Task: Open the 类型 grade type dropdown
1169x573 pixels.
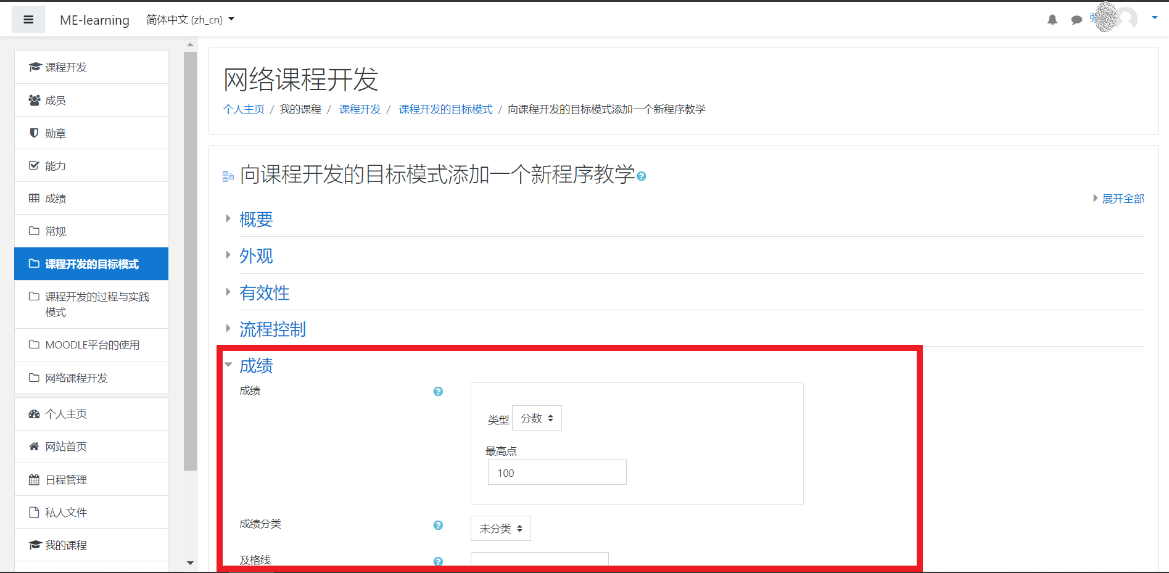Action: click(x=536, y=418)
